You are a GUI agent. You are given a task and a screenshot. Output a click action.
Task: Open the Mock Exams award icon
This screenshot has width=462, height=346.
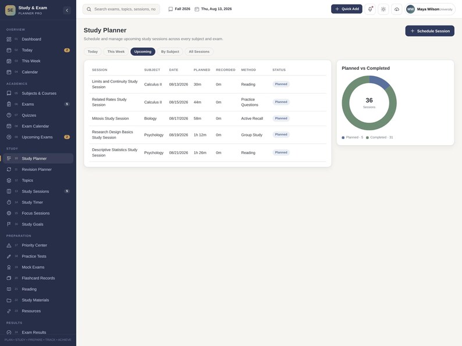pos(9,267)
